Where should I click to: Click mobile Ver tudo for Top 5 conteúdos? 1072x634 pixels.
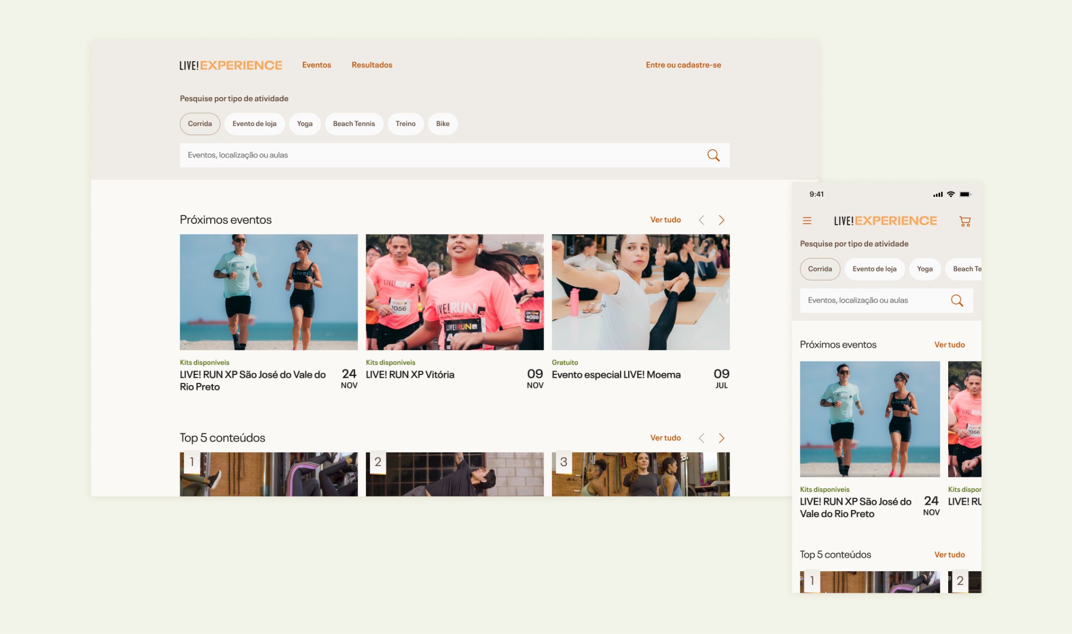[949, 555]
